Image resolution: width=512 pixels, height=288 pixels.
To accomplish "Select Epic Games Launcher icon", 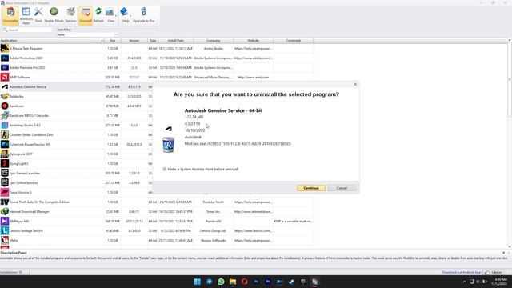I will [x=5, y=173].
